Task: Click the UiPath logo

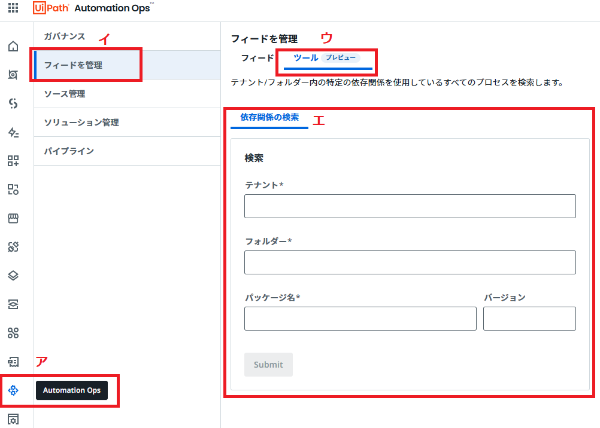Action: tap(51, 8)
